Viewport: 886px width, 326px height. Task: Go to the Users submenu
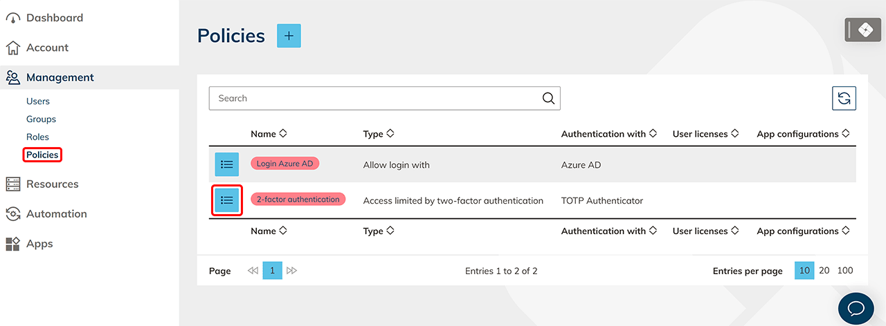pyautogui.click(x=38, y=102)
